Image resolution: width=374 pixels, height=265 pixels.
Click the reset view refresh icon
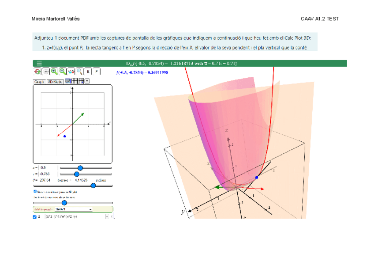point(37,72)
